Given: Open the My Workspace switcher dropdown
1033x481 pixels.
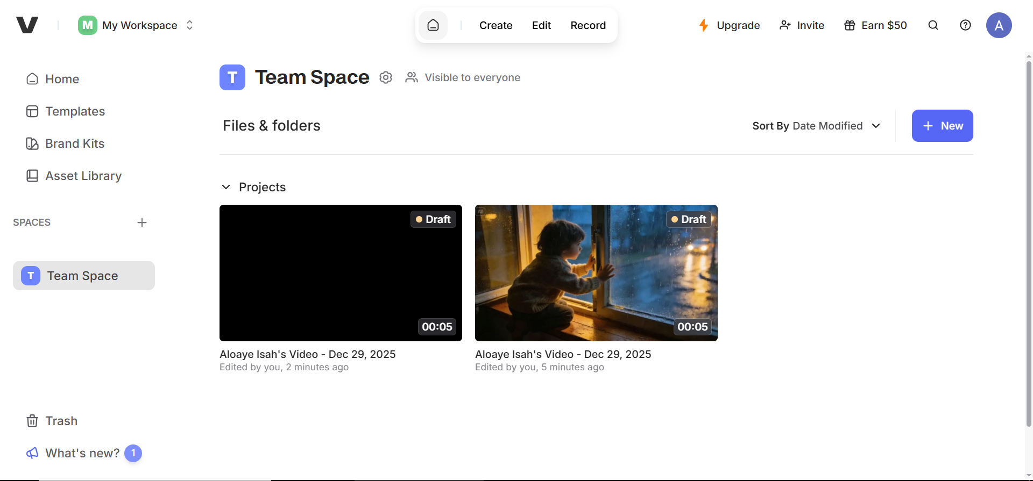Looking at the screenshot, I should 137,25.
